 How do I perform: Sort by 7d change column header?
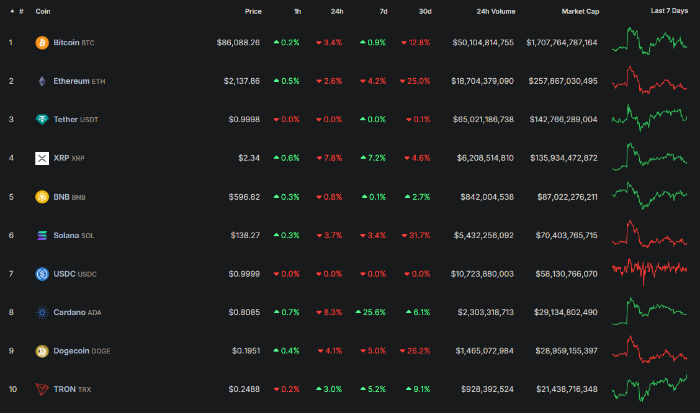coord(384,11)
